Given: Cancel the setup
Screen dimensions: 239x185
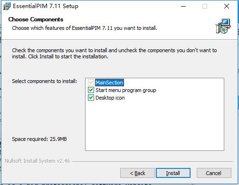Looking at the screenshot, I should tap(214, 173).
